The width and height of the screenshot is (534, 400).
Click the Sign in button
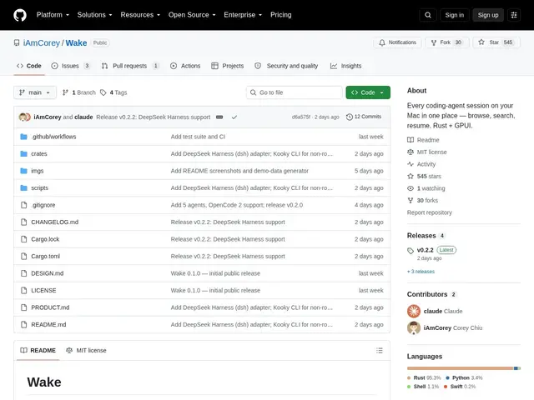coord(454,15)
